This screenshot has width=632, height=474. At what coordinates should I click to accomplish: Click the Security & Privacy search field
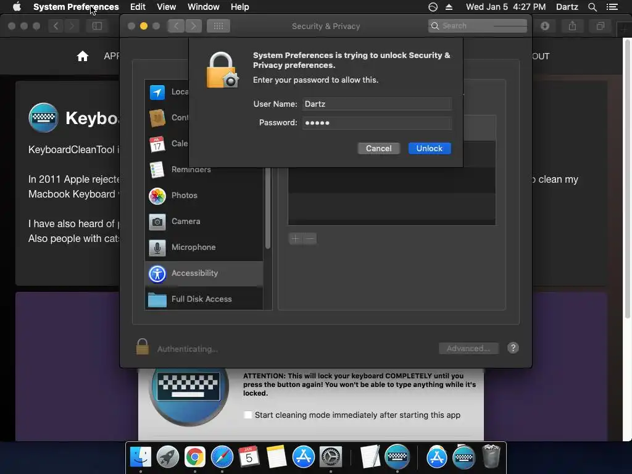(x=477, y=26)
